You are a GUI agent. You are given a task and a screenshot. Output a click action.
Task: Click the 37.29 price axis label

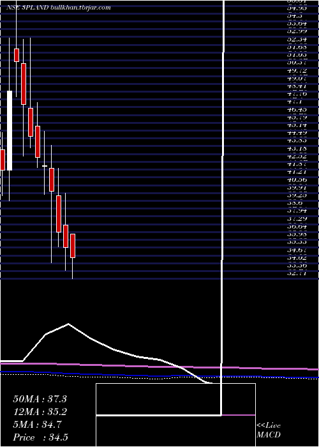[296, 218]
